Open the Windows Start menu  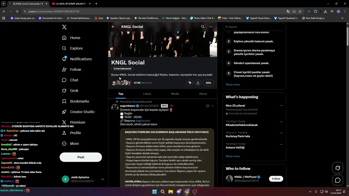point(154,192)
